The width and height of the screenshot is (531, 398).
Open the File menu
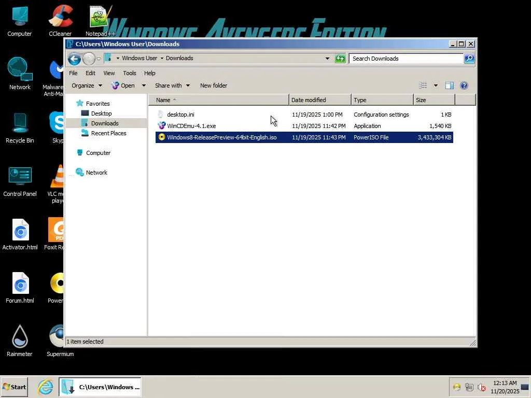coord(73,73)
